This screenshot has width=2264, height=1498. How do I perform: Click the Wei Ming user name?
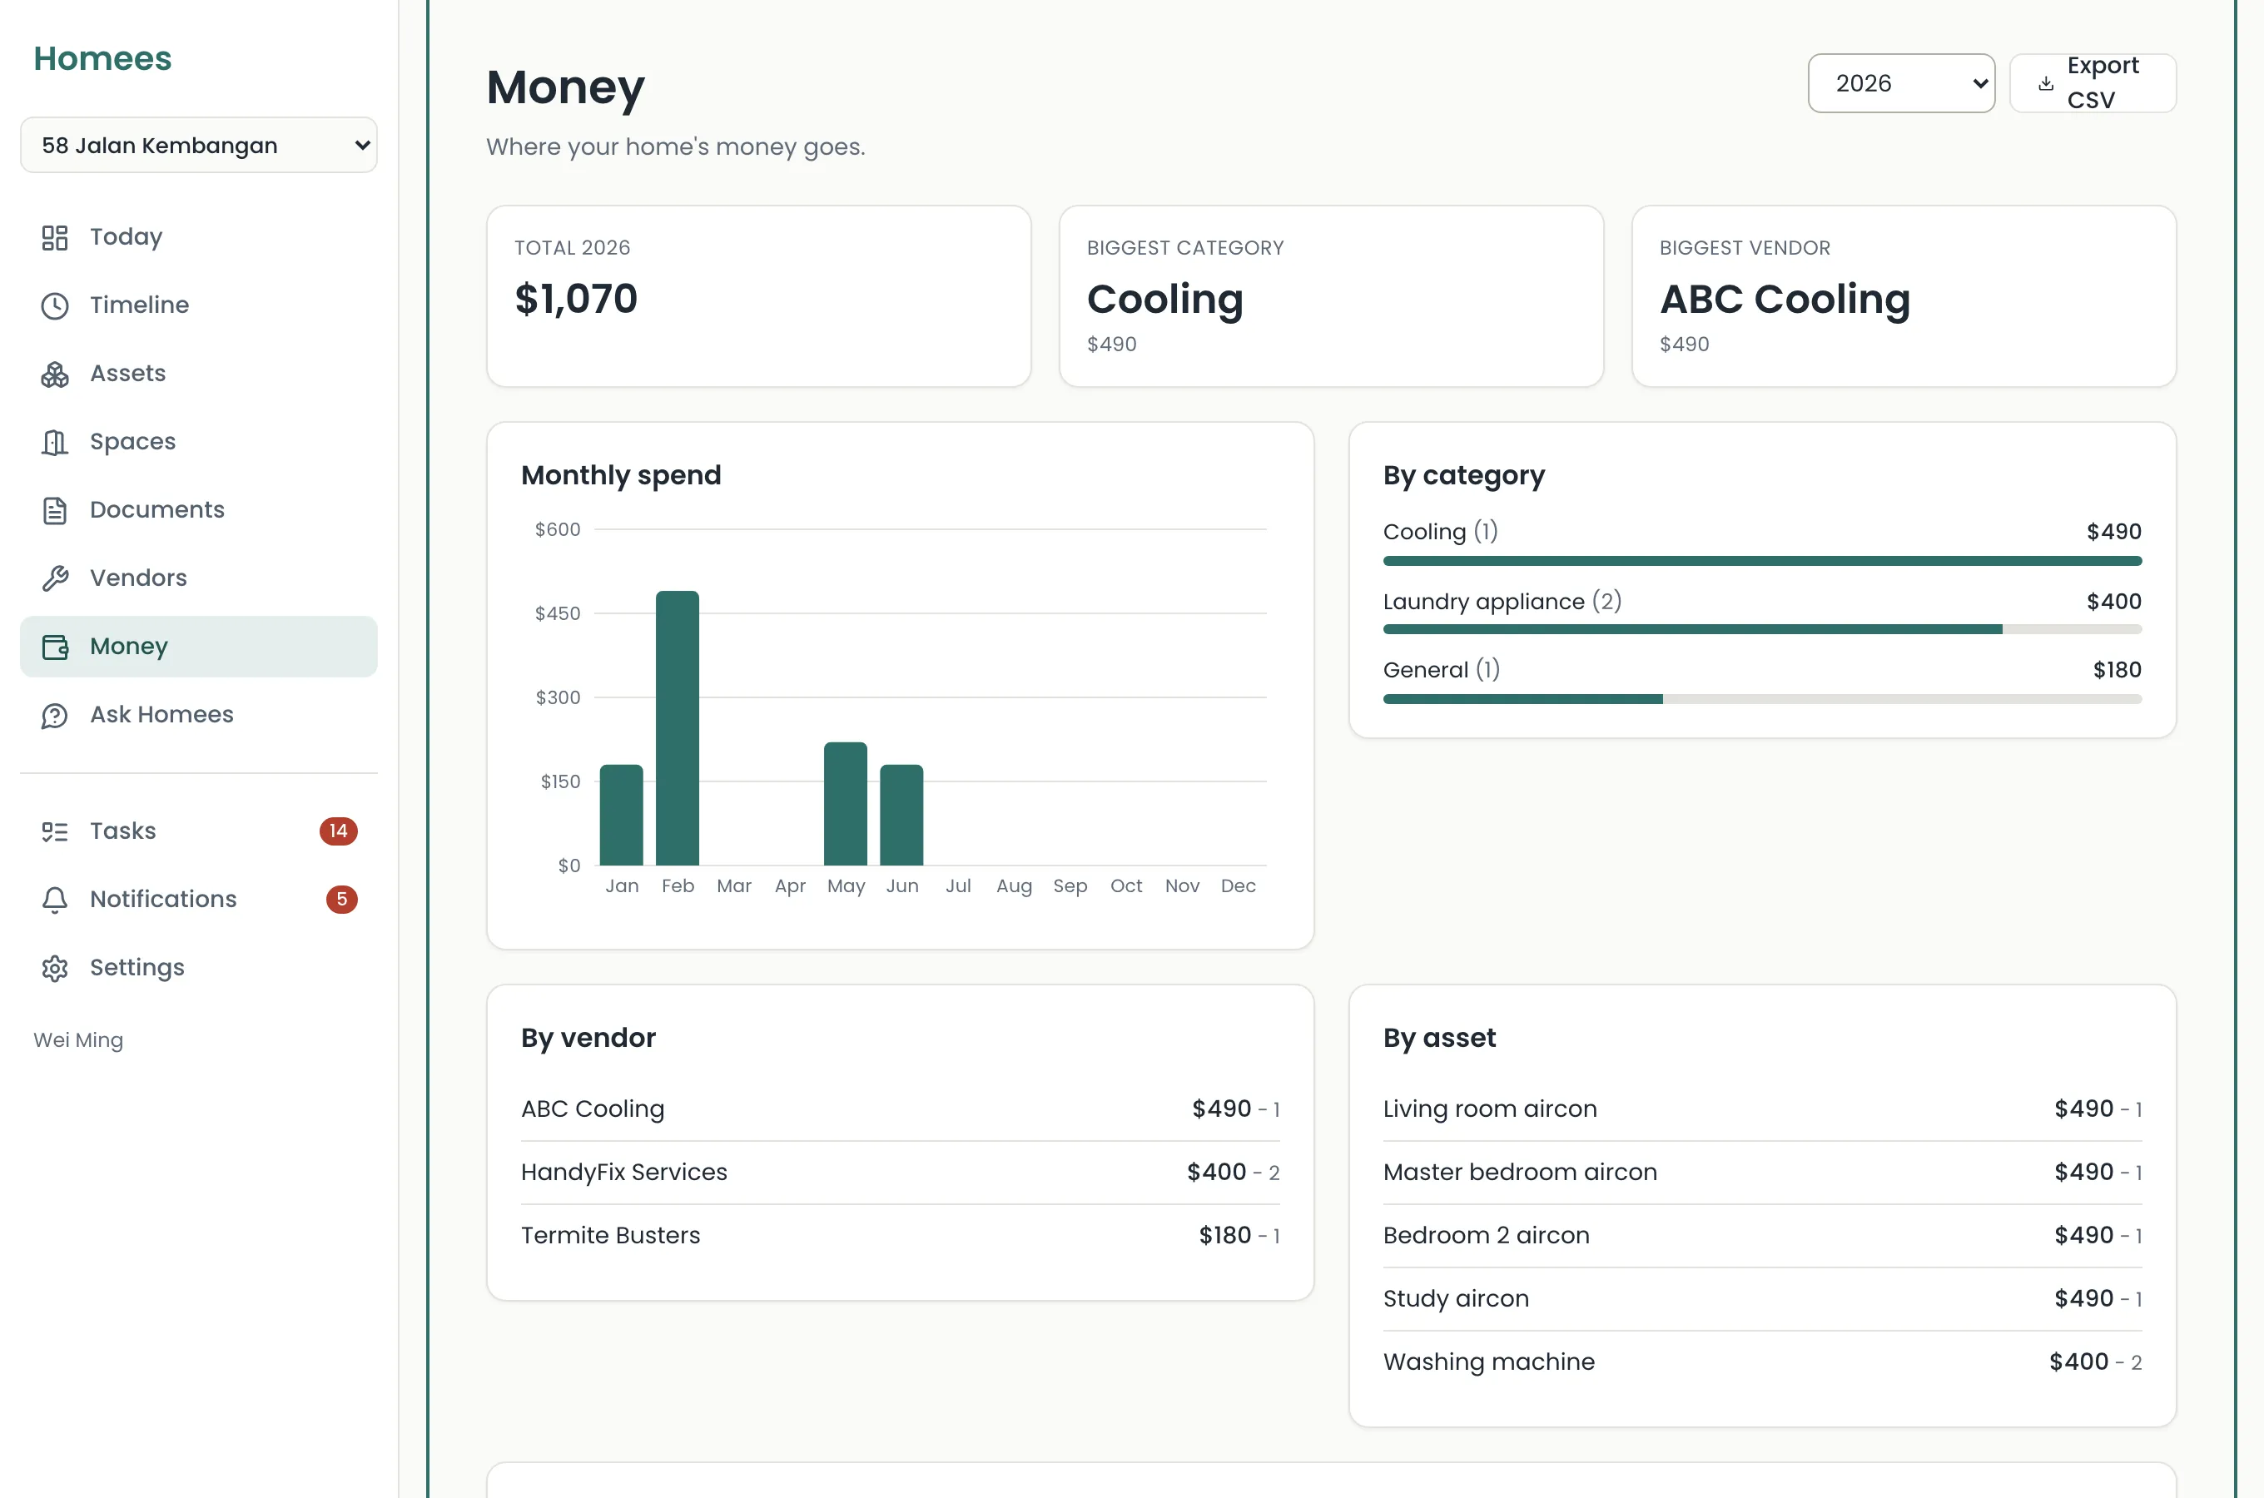(78, 1040)
